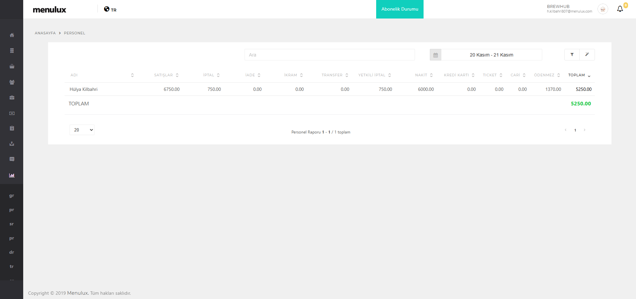The image size is (636, 299).
Task: Go to next page arrow in pagination
Action: (x=585, y=130)
